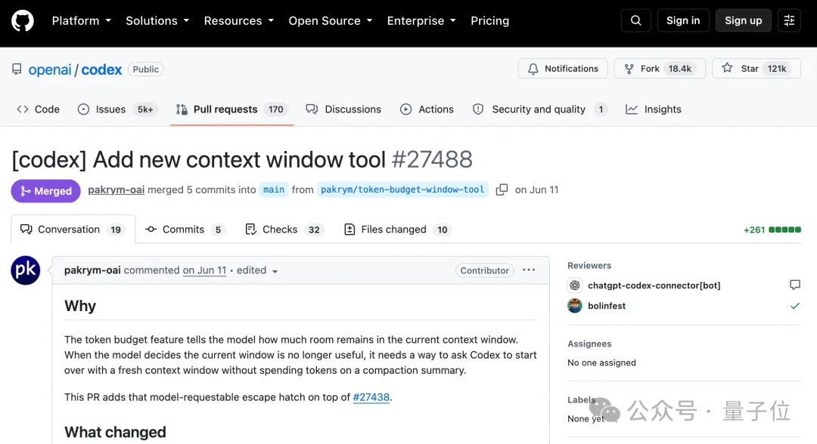Expand the Platform menu

point(81,21)
